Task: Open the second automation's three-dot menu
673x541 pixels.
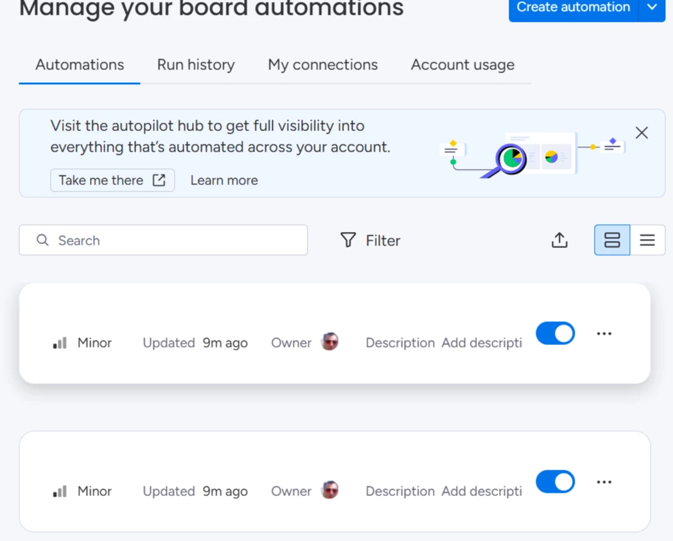Action: (604, 482)
